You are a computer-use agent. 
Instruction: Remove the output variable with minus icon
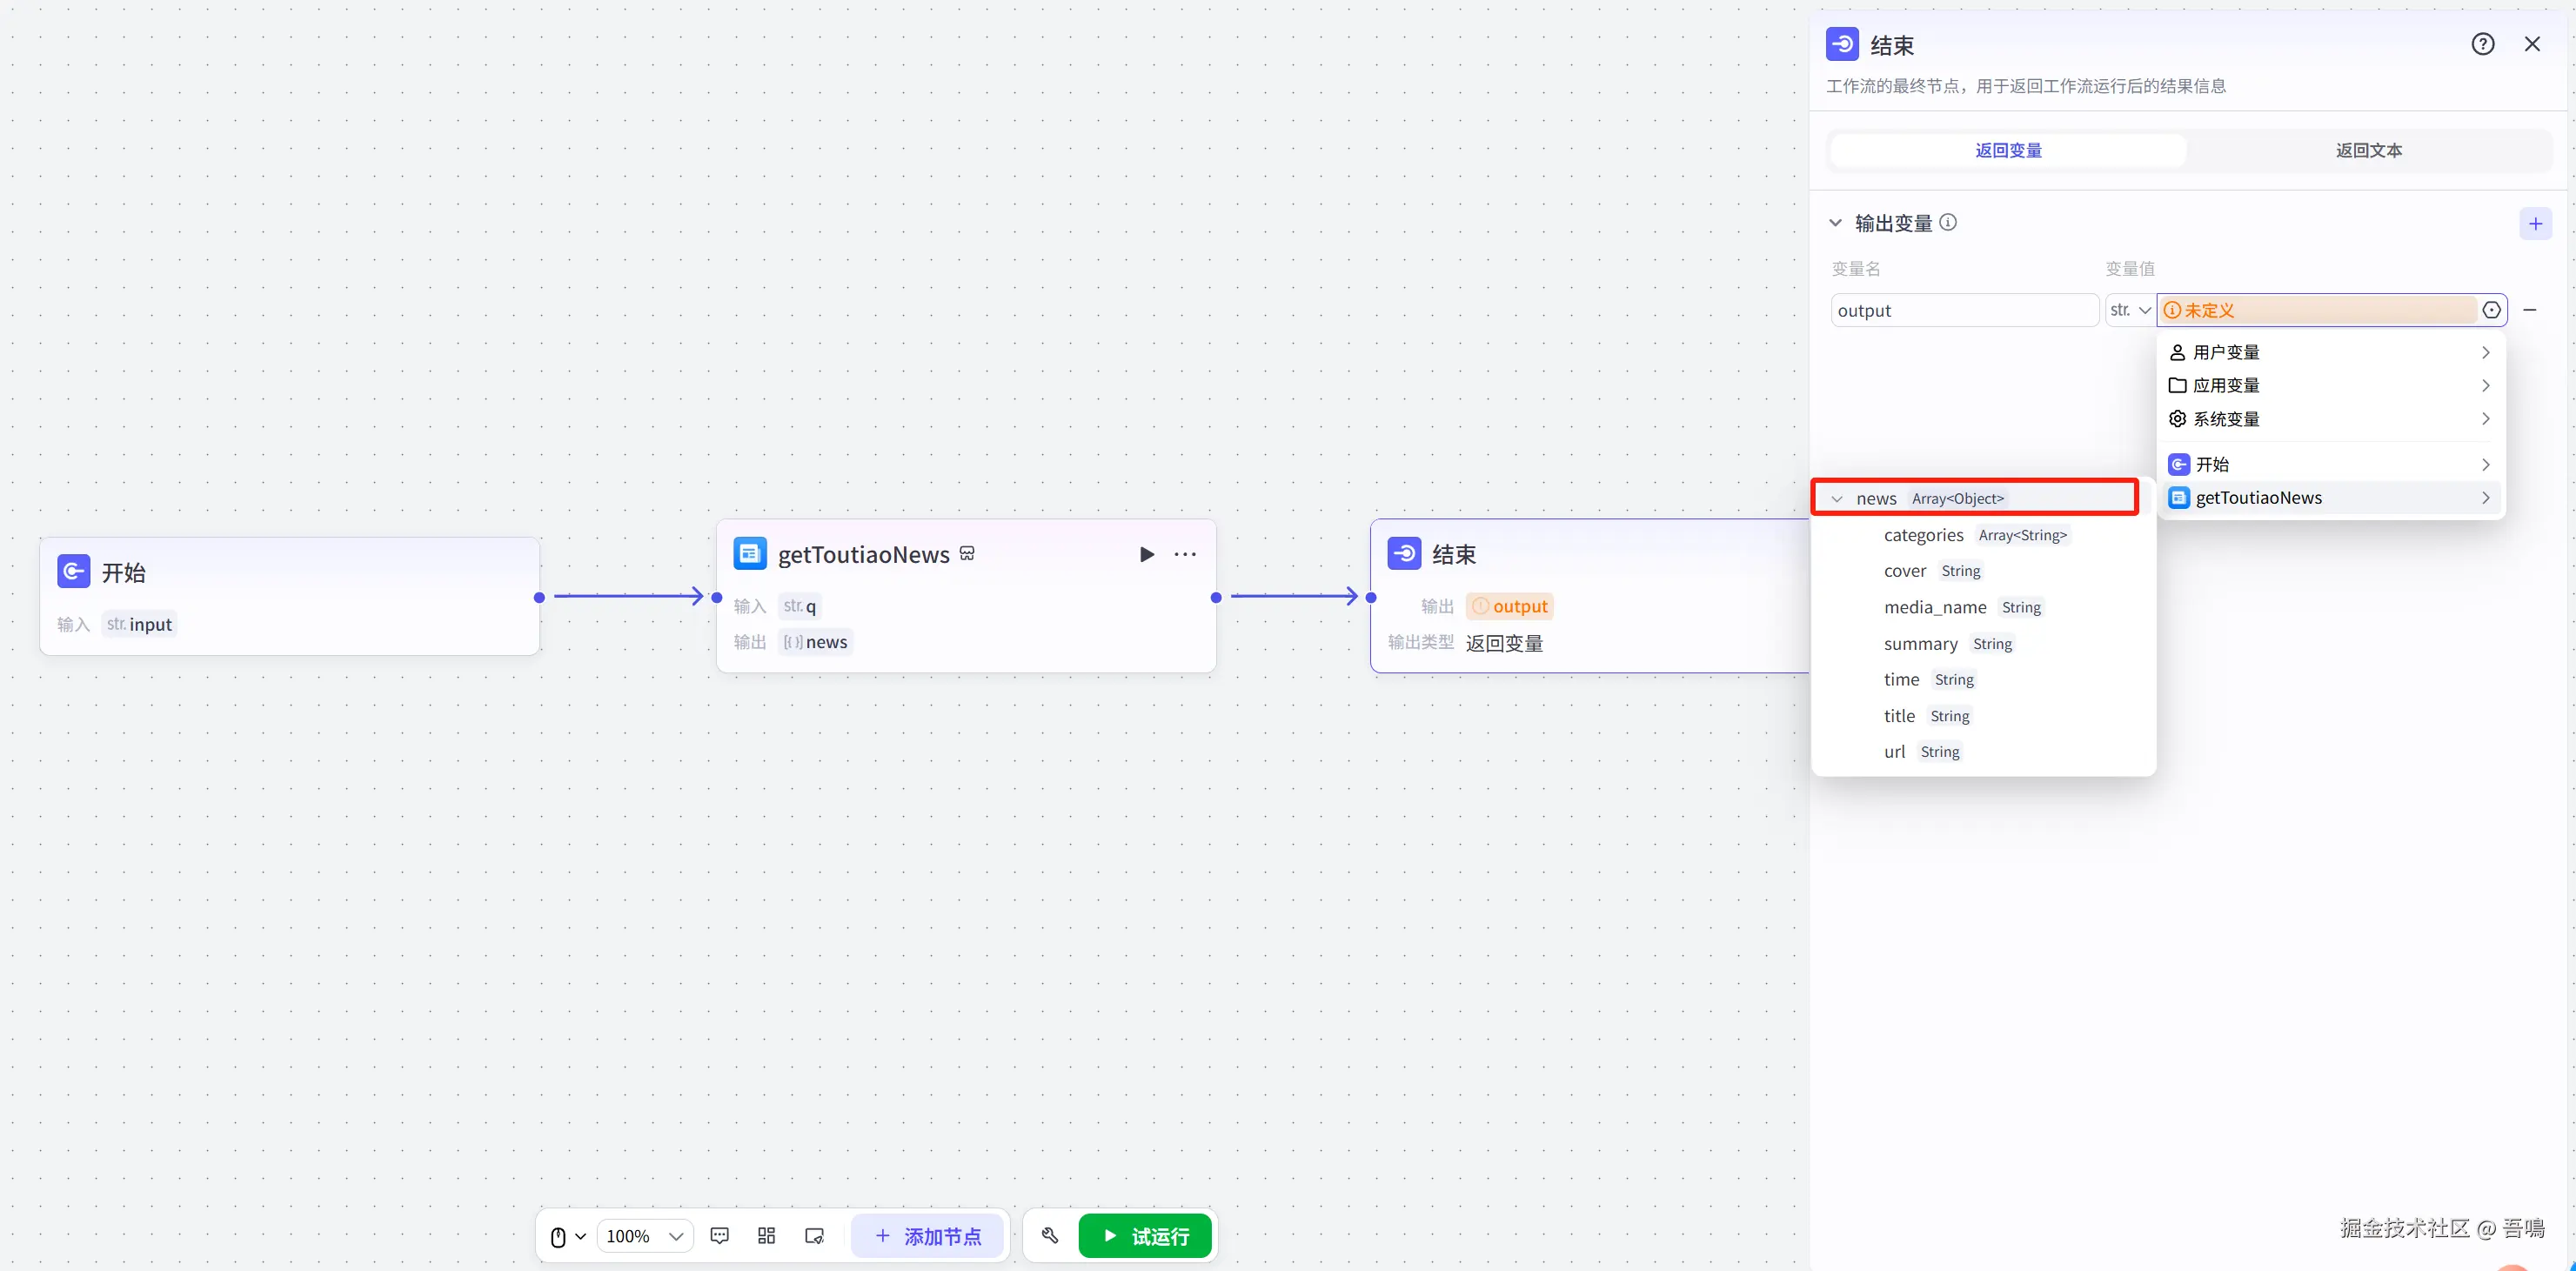[2529, 310]
